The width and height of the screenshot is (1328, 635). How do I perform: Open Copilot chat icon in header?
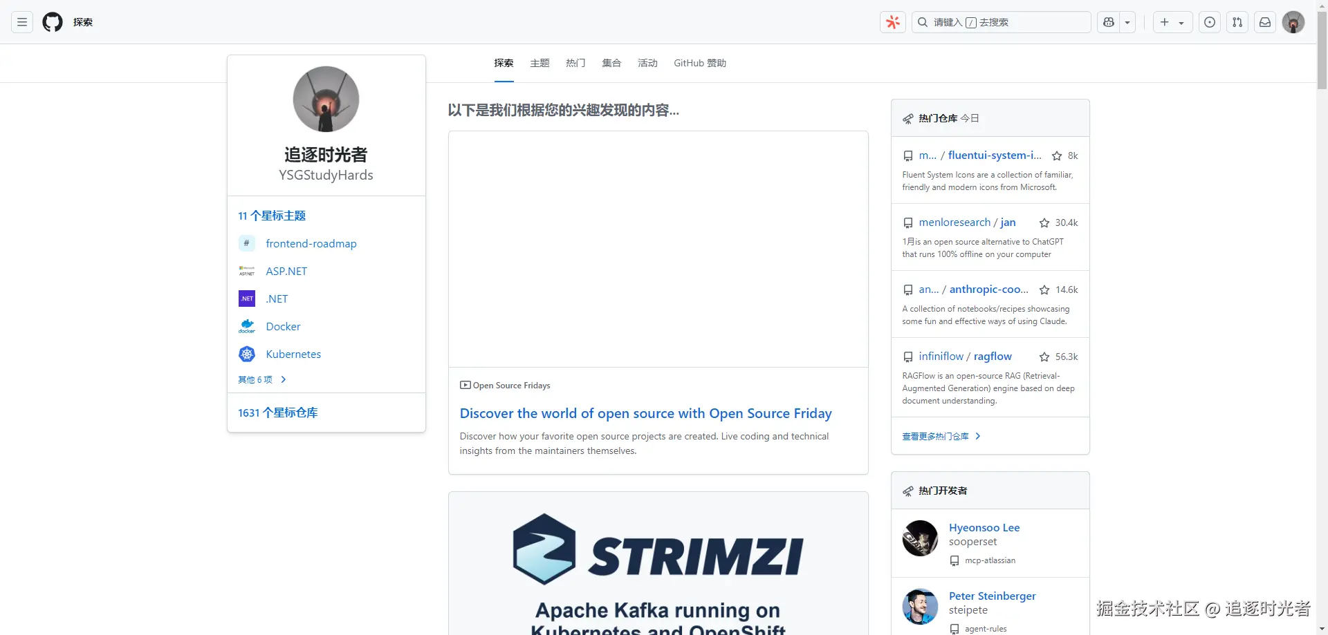pyautogui.click(x=1109, y=22)
